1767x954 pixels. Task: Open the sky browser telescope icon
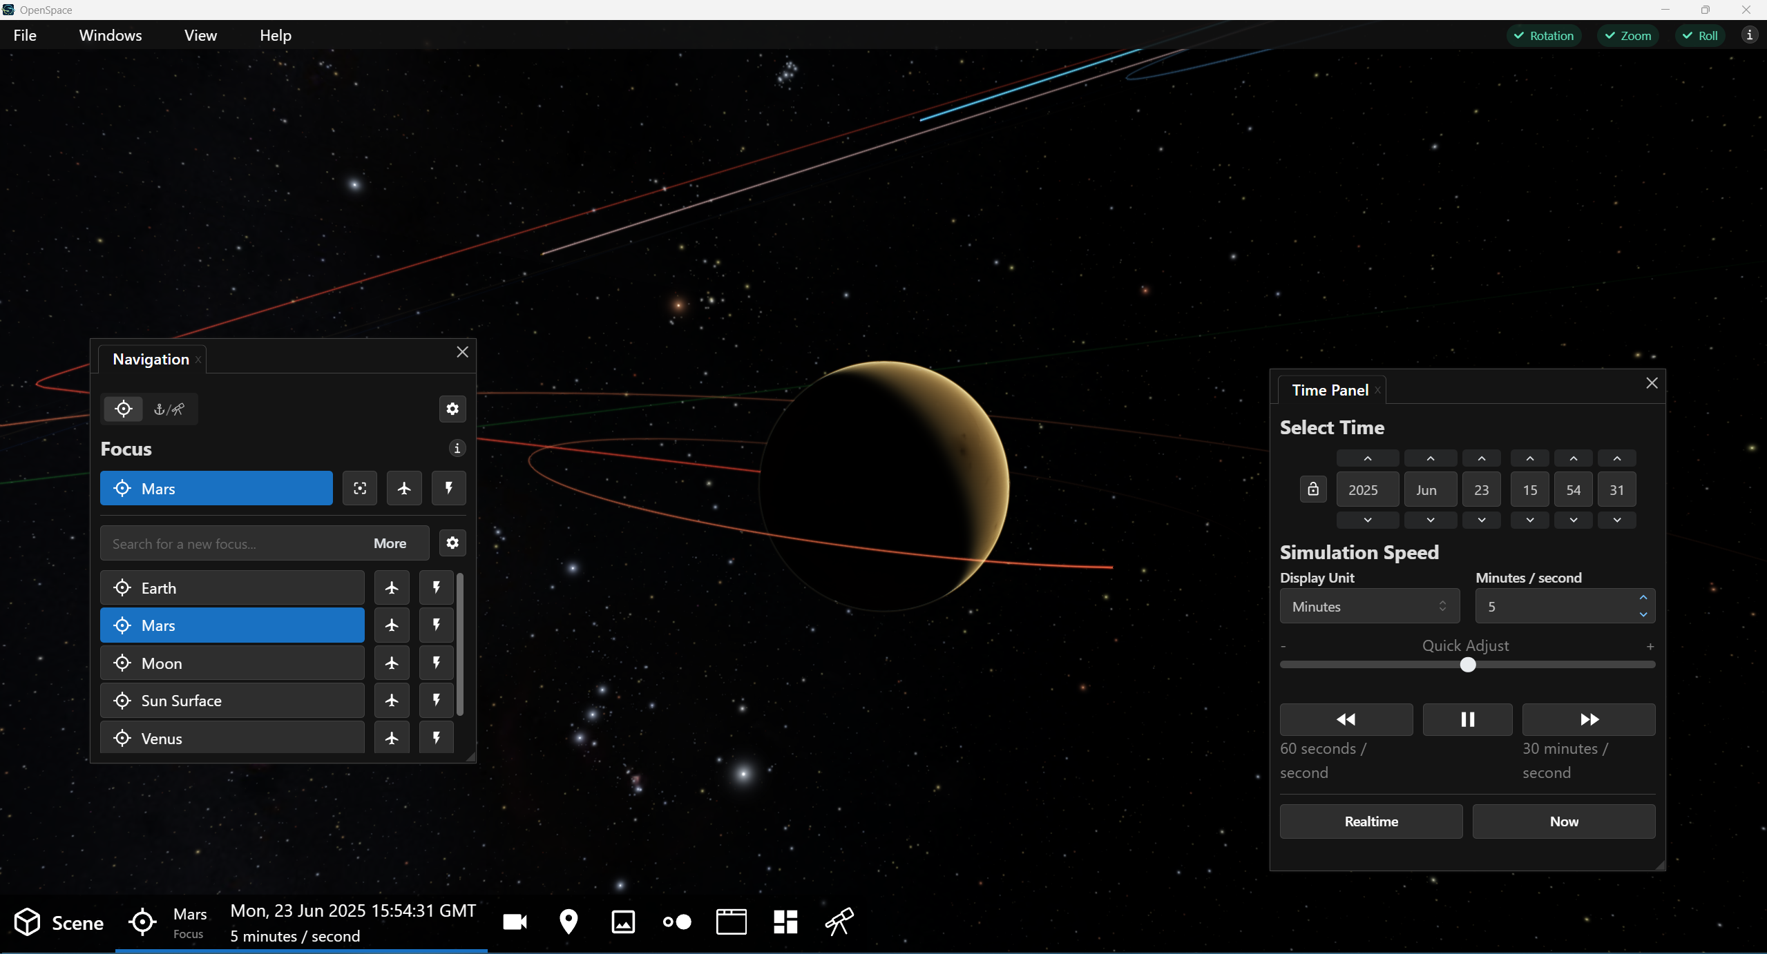point(839,922)
